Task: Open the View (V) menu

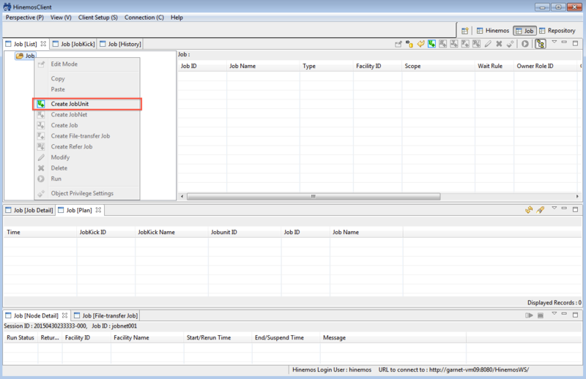Action: [61, 18]
